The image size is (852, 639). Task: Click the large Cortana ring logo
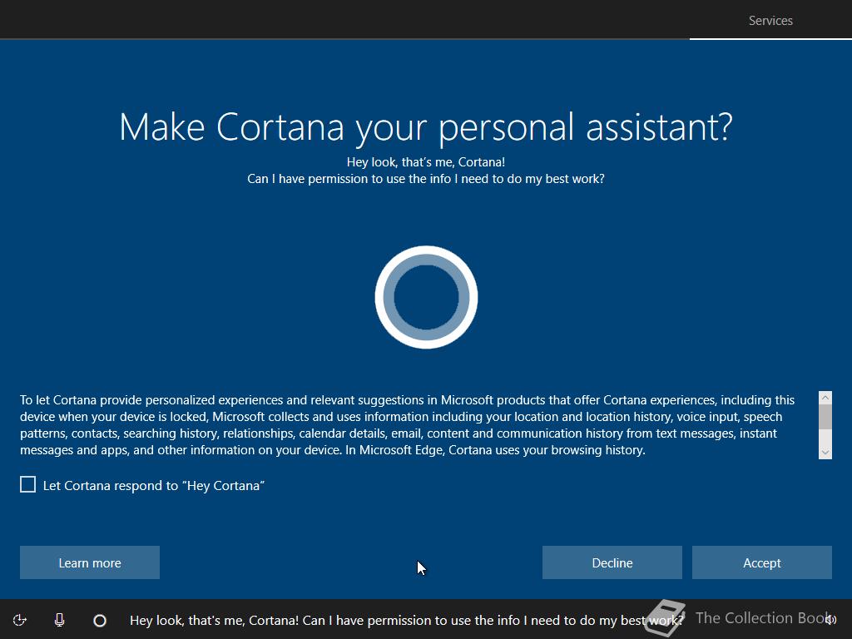pos(426,297)
